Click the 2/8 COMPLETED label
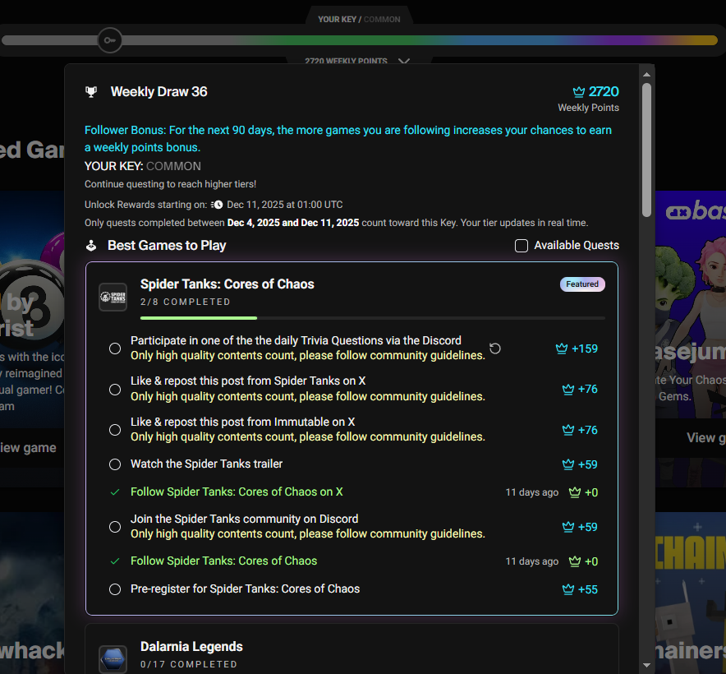 pyautogui.click(x=186, y=302)
